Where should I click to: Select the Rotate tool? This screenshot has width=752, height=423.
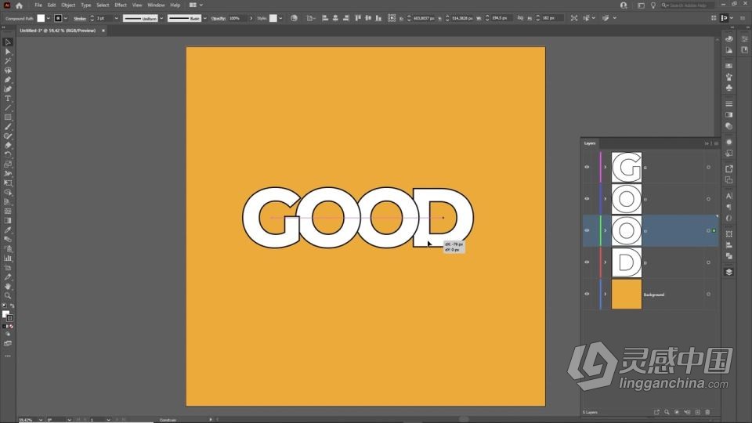(8, 155)
